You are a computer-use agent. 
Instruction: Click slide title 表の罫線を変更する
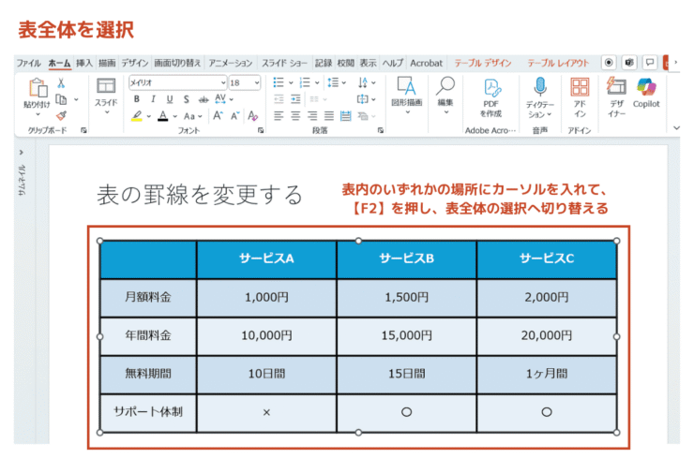[200, 195]
